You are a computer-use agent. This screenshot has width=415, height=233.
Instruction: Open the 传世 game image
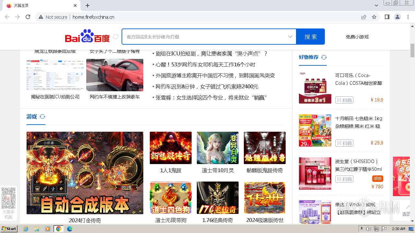pos(265,198)
